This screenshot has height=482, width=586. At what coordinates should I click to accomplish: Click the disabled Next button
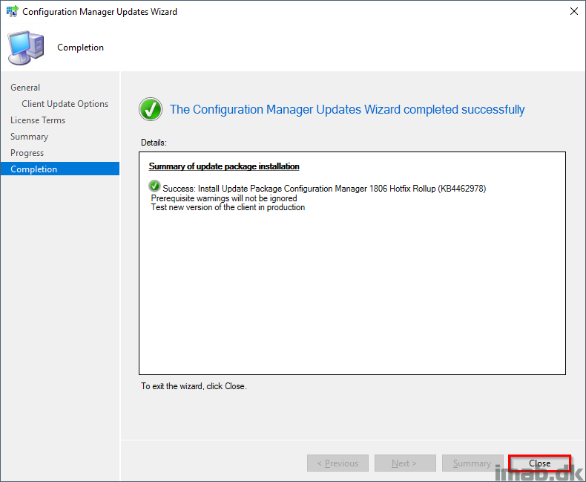click(x=405, y=463)
